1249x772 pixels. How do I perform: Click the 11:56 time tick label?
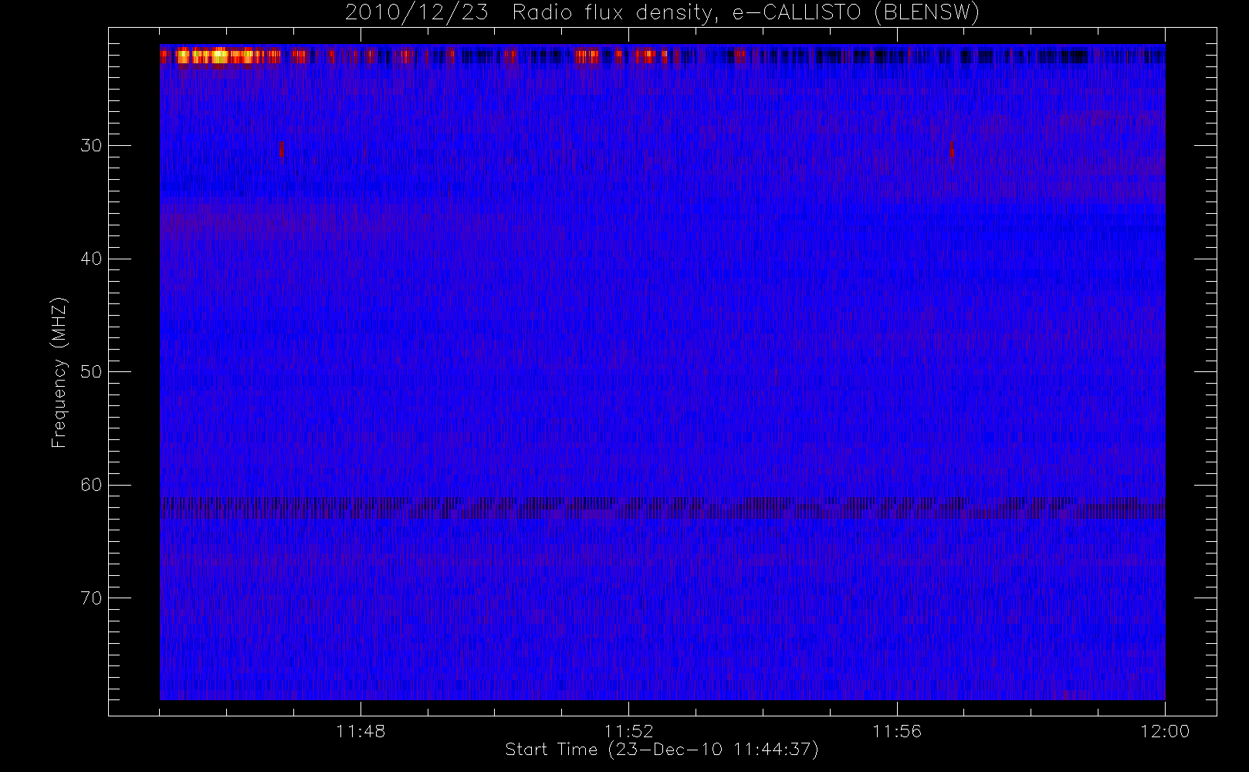click(x=897, y=731)
